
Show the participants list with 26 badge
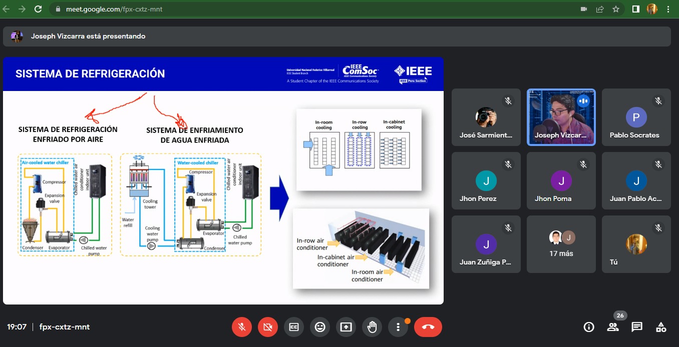click(x=613, y=327)
